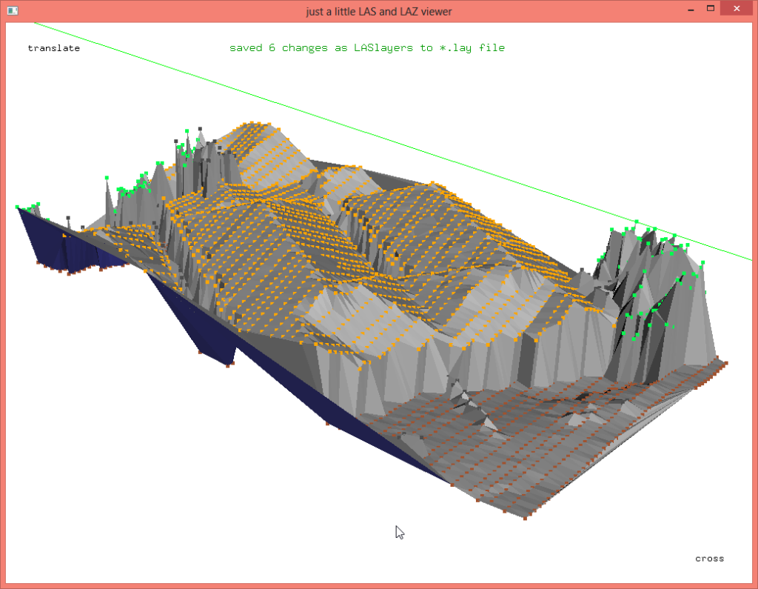Click the cross text in the lower-right corner
The image size is (758, 589).
tap(708, 559)
